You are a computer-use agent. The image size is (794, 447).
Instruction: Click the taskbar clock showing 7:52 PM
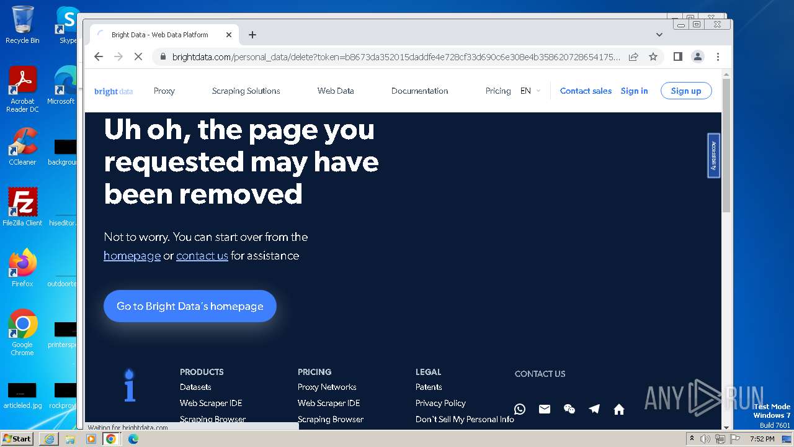point(762,439)
